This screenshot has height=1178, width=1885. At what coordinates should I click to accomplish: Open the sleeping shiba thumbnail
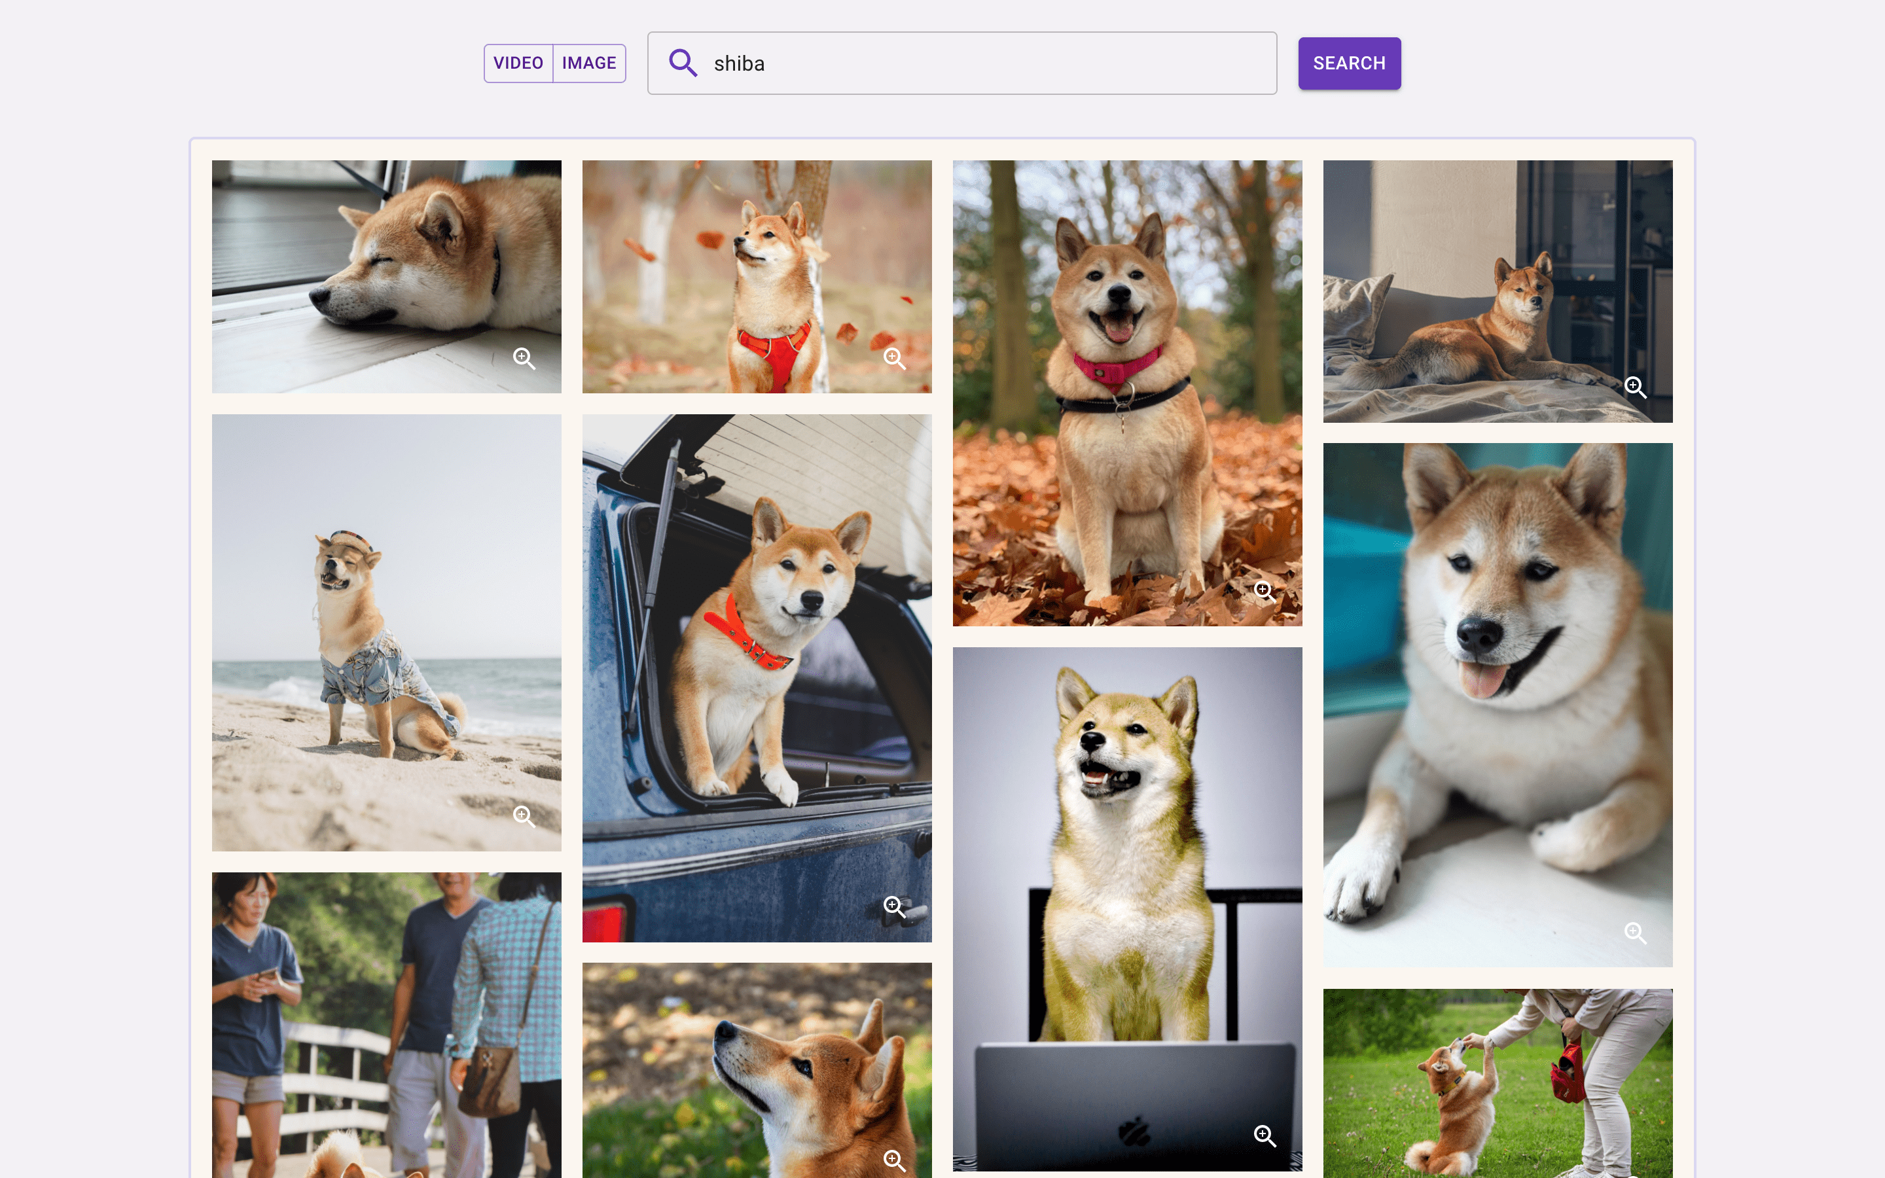coord(386,277)
